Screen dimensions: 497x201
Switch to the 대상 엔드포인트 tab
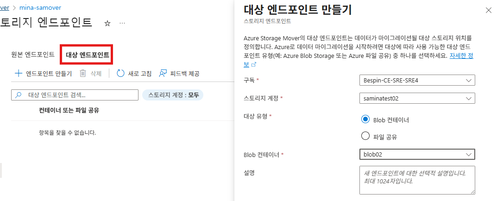pos(88,55)
